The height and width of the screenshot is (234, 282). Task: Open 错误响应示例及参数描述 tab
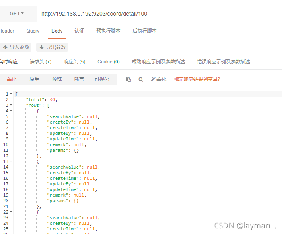(223, 62)
